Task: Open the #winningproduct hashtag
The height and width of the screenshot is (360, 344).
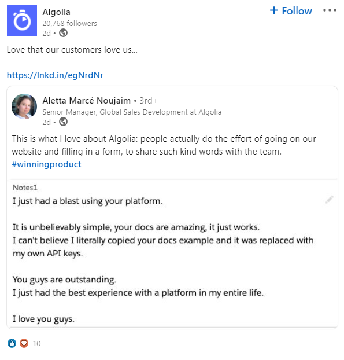Action: pyautogui.click(x=47, y=164)
